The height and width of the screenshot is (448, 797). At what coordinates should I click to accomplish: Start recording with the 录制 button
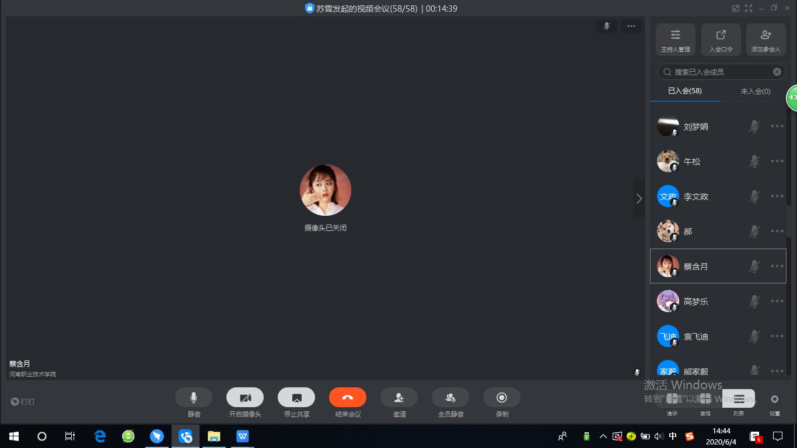click(502, 398)
